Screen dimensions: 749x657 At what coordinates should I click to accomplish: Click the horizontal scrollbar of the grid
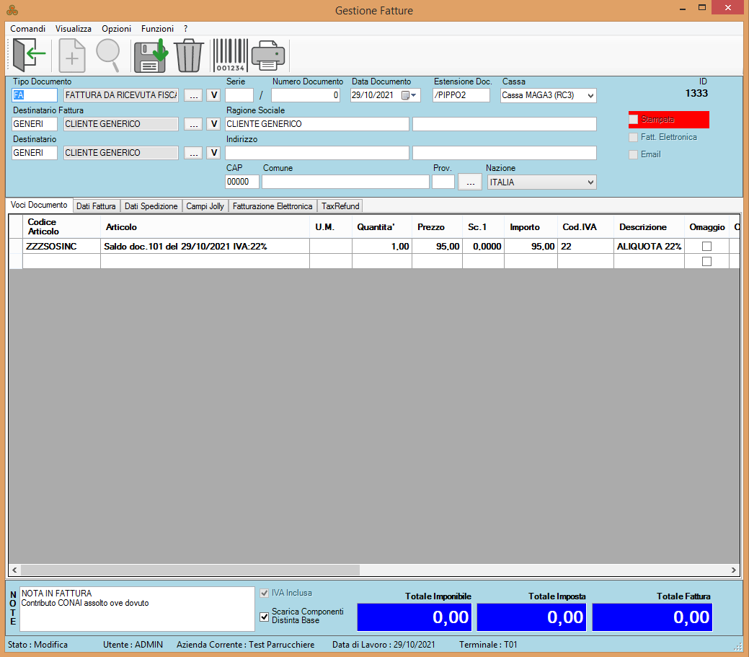187,570
